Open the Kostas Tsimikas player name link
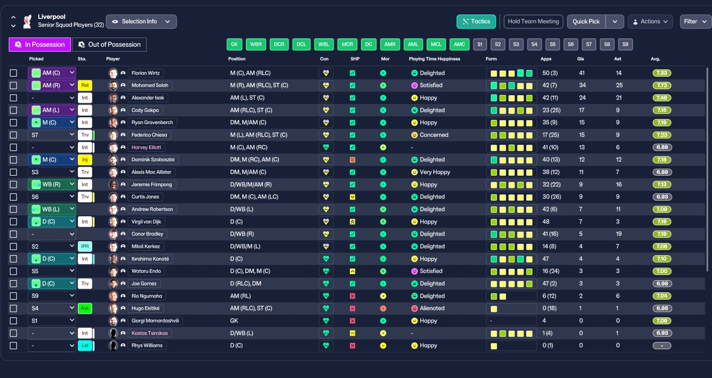This screenshot has width=712, height=378. tap(150, 333)
